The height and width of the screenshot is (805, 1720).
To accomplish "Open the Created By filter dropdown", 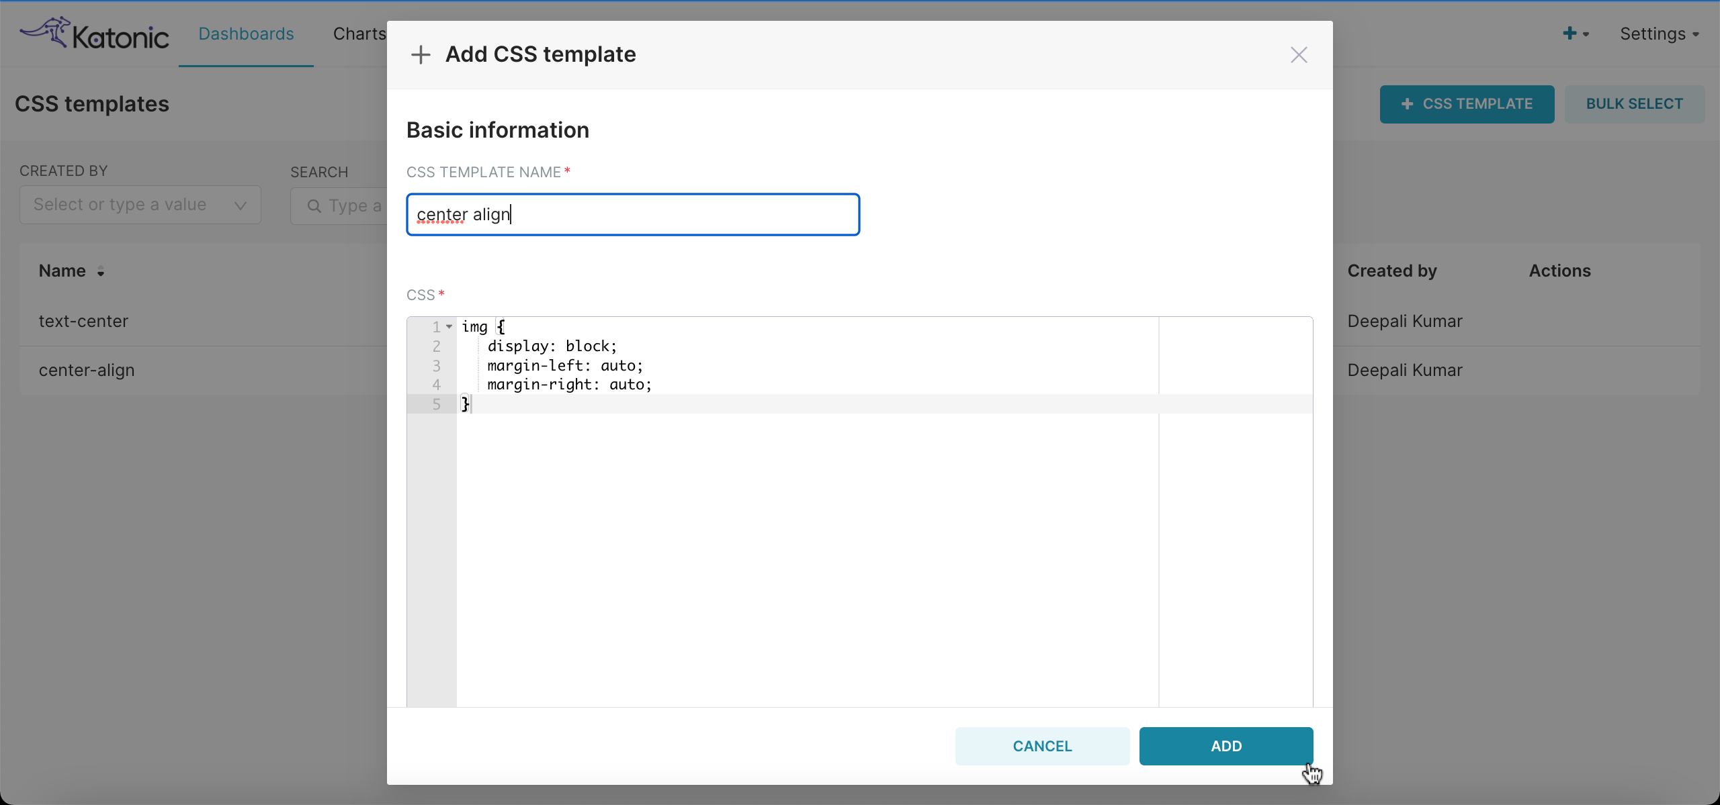I will 140,205.
